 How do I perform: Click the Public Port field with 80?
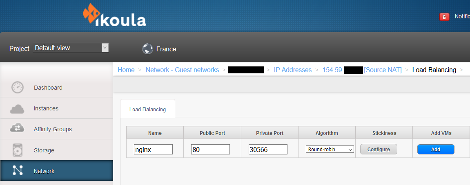click(210, 150)
